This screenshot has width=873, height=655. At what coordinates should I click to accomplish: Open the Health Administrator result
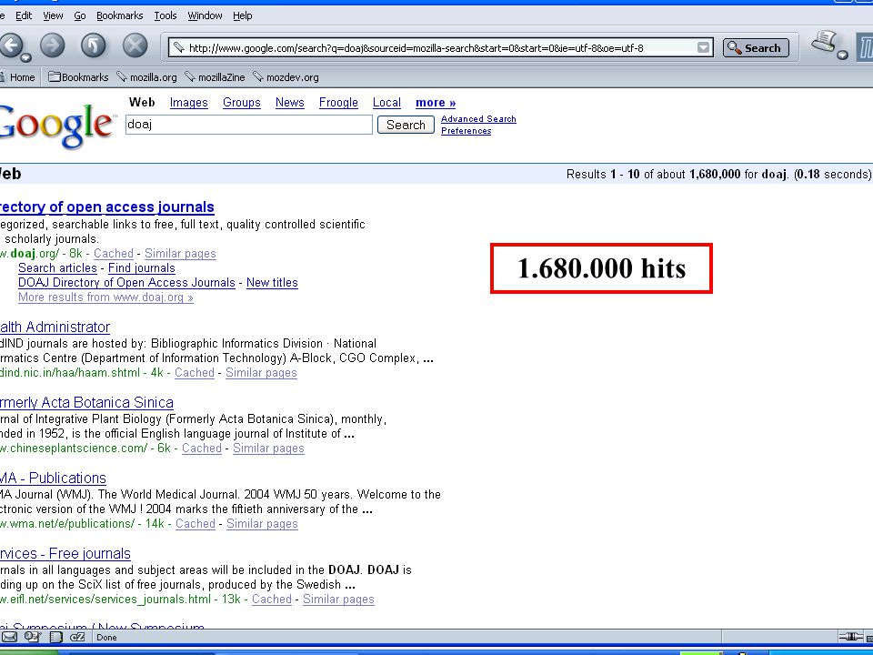click(x=55, y=327)
